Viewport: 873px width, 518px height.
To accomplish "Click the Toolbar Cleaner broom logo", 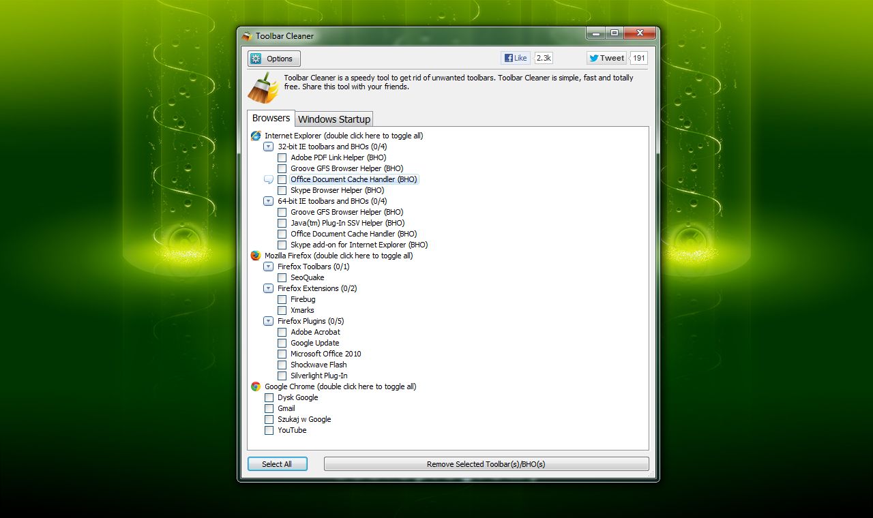I will coord(263,87).
